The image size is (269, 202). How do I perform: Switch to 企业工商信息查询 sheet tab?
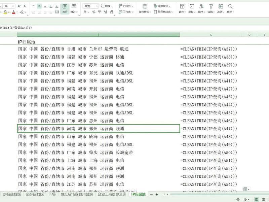112,194
